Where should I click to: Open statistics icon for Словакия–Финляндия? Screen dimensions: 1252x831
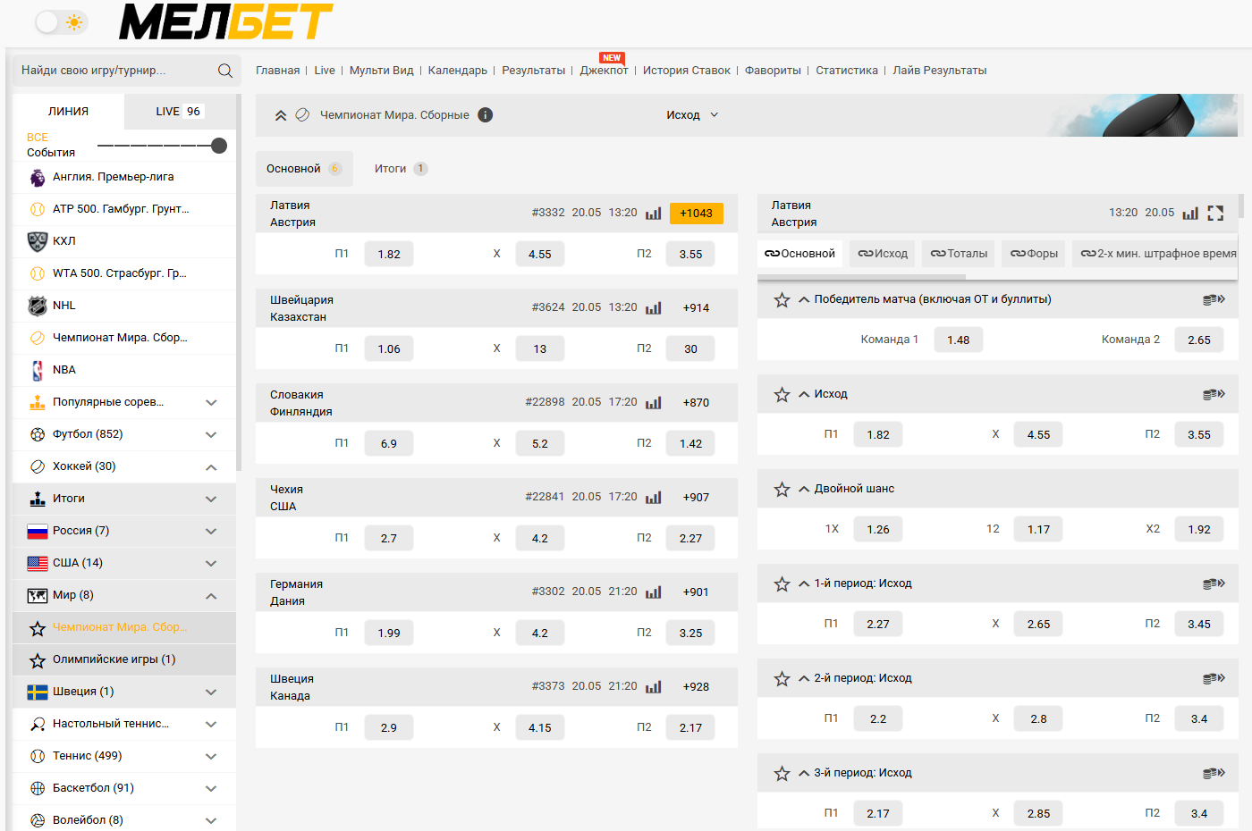click(x=654, y=402)
